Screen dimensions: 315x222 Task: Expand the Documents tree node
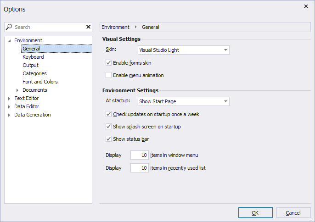coord(17,90)
